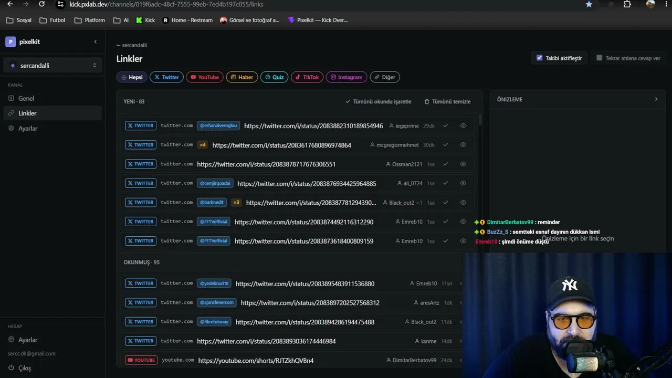
Task: Filter links by the YouTube chip
Action: point(205,77)
